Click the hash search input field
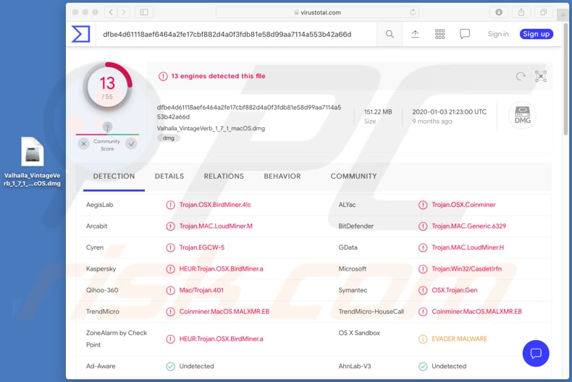 point(236,34)
